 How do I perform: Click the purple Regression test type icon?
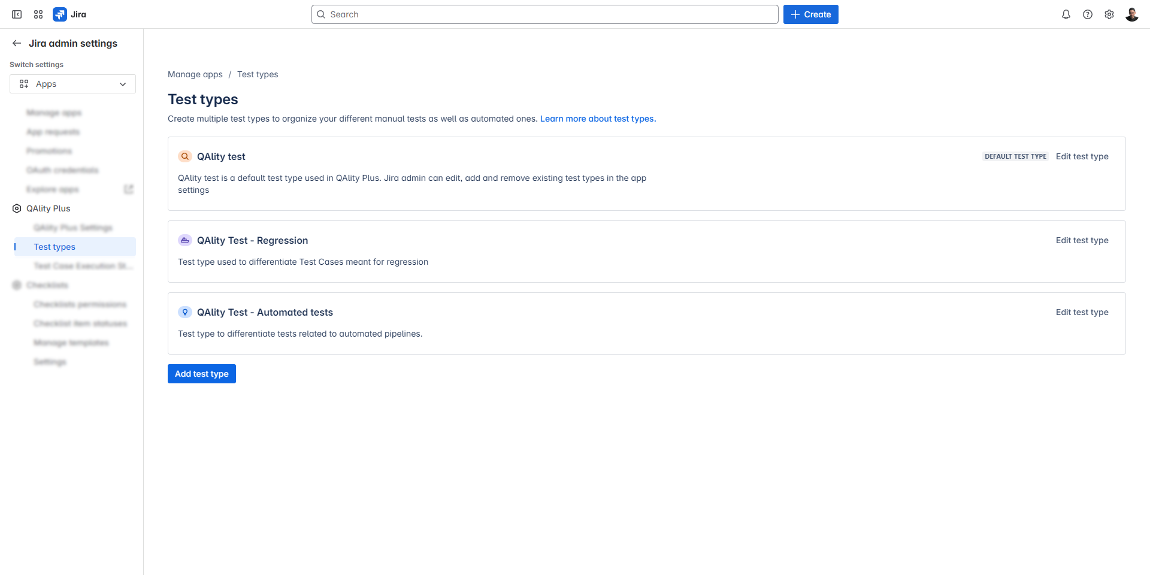tap(185, 240)
